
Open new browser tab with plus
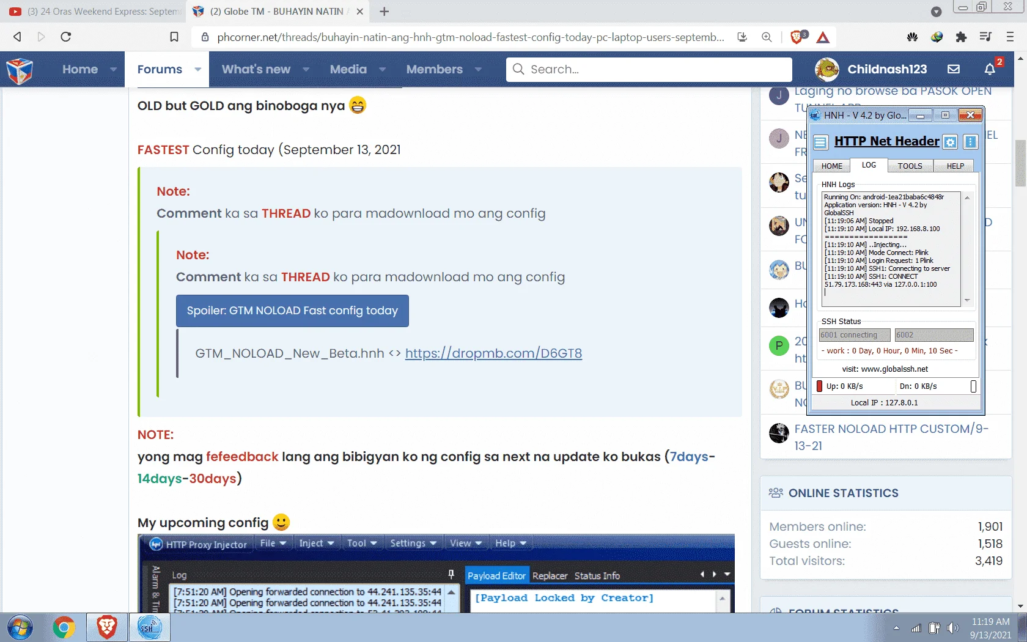[384, 12]
